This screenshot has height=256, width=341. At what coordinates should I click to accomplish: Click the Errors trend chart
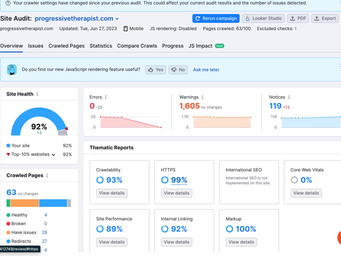pos(131,122)
